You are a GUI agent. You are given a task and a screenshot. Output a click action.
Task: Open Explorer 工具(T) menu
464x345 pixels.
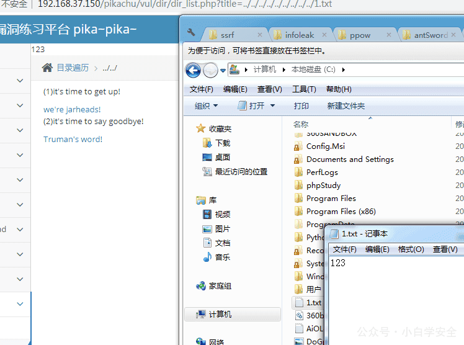(304, 89)
